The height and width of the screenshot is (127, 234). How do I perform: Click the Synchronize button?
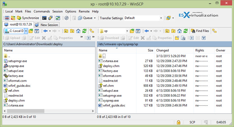28,18
